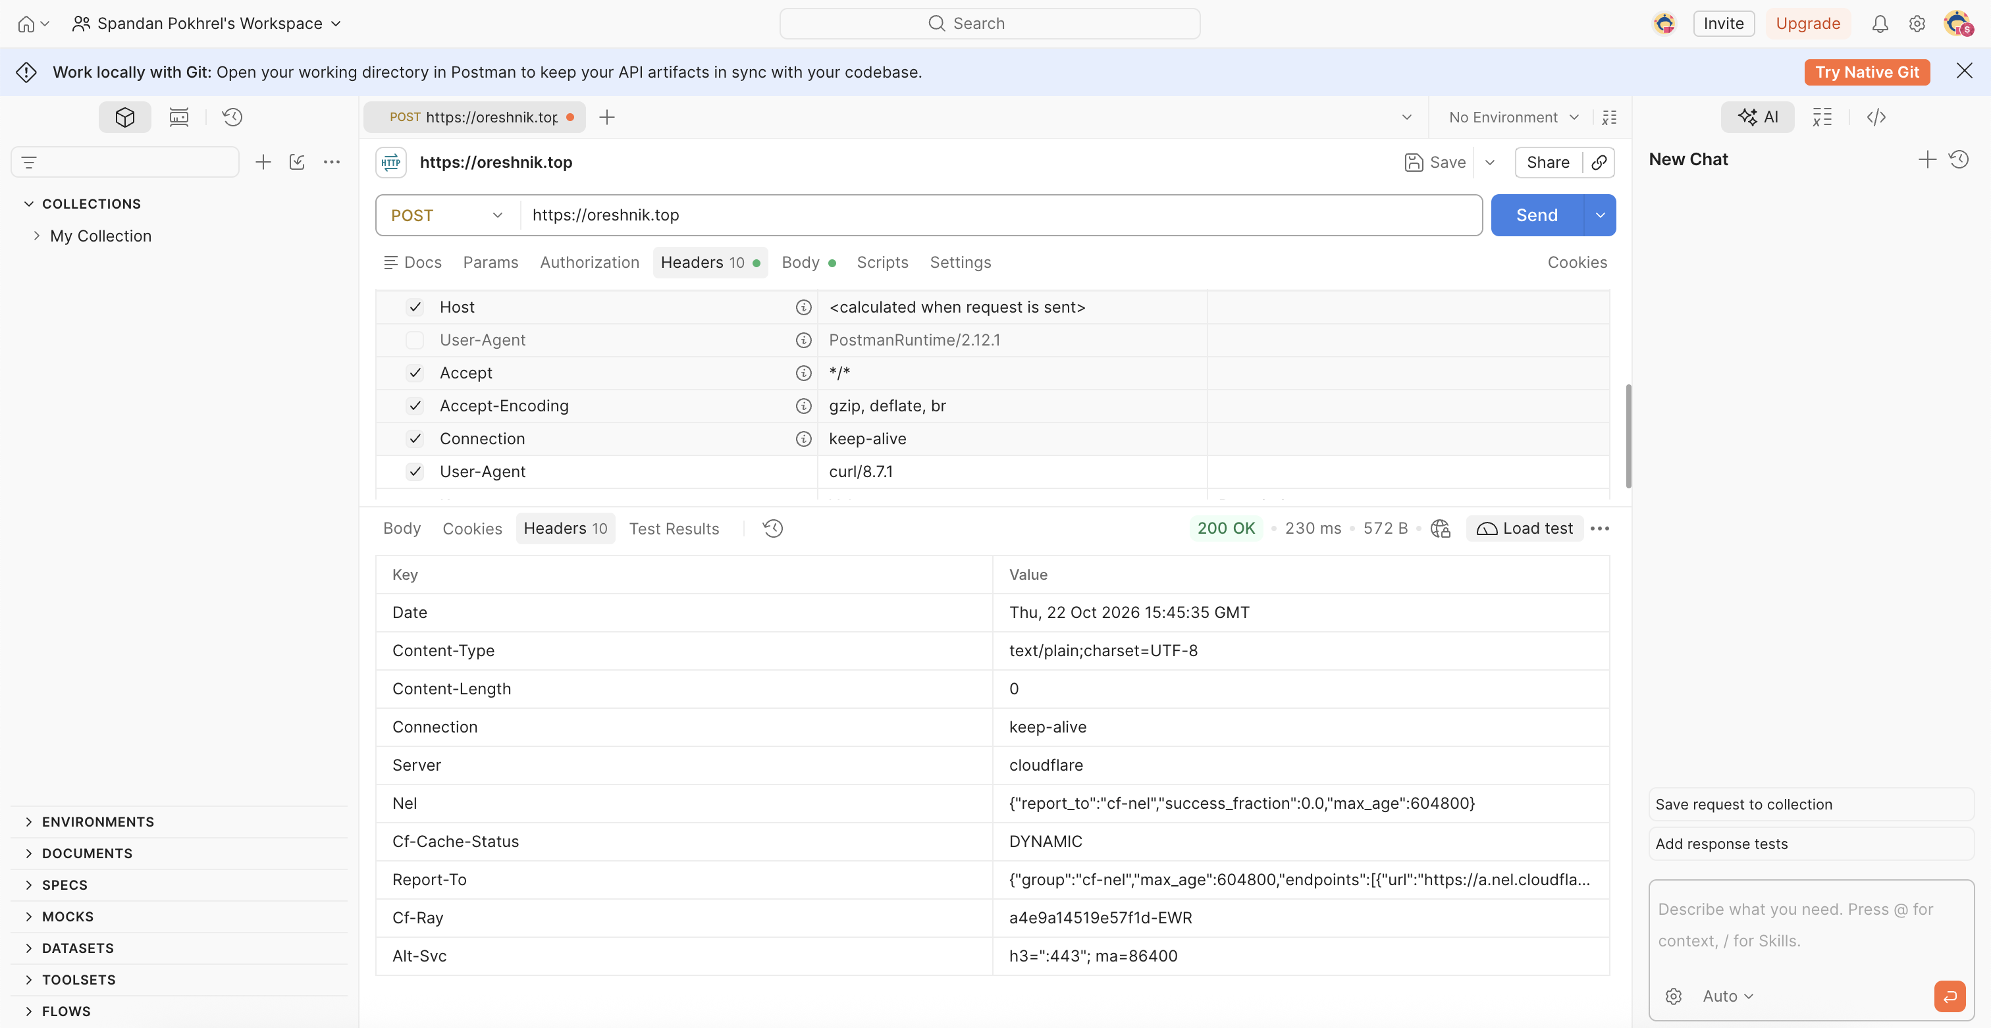The height and width of the screenshot is (1028, 1991).
Task: Uncheck the Accept-Encoding header checkbox
Action: (415, 406)
